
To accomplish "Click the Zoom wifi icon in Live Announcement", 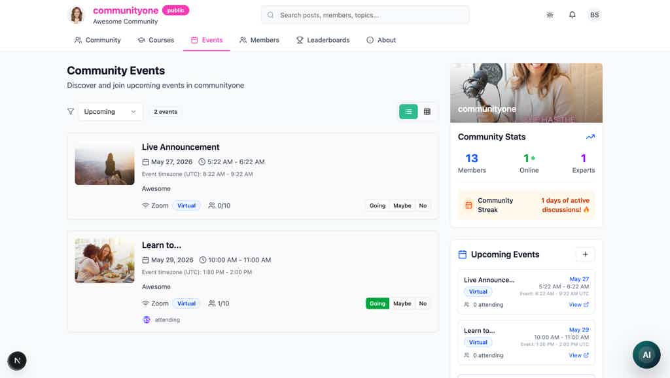I will 145,205.
